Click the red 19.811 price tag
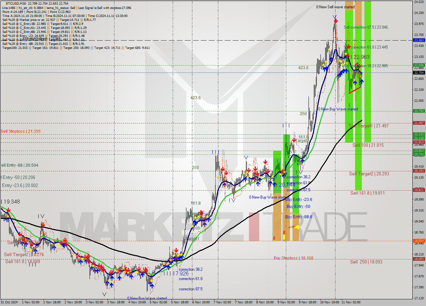Image resolution: width=426 pixels, height=306 pixels. [x=419, y=190]
